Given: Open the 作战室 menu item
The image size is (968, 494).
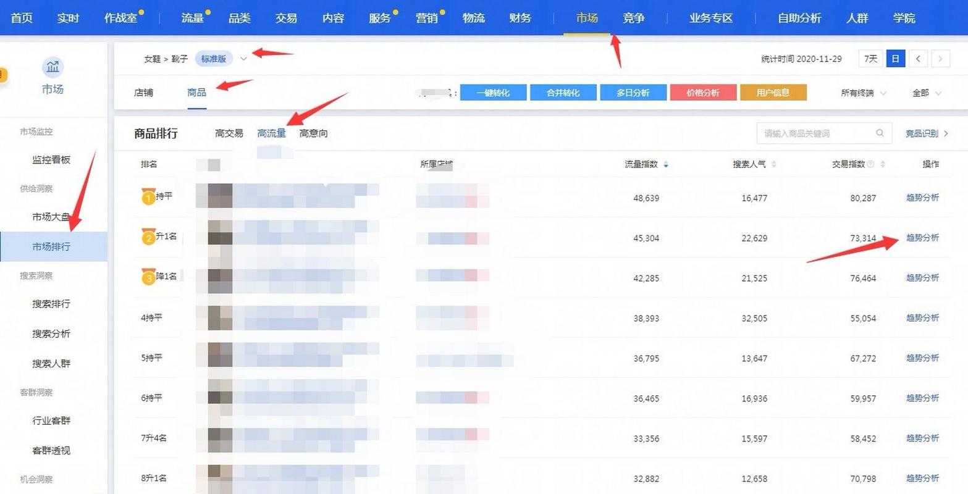Looking at the screenshot, I should (x=120, y=18).
